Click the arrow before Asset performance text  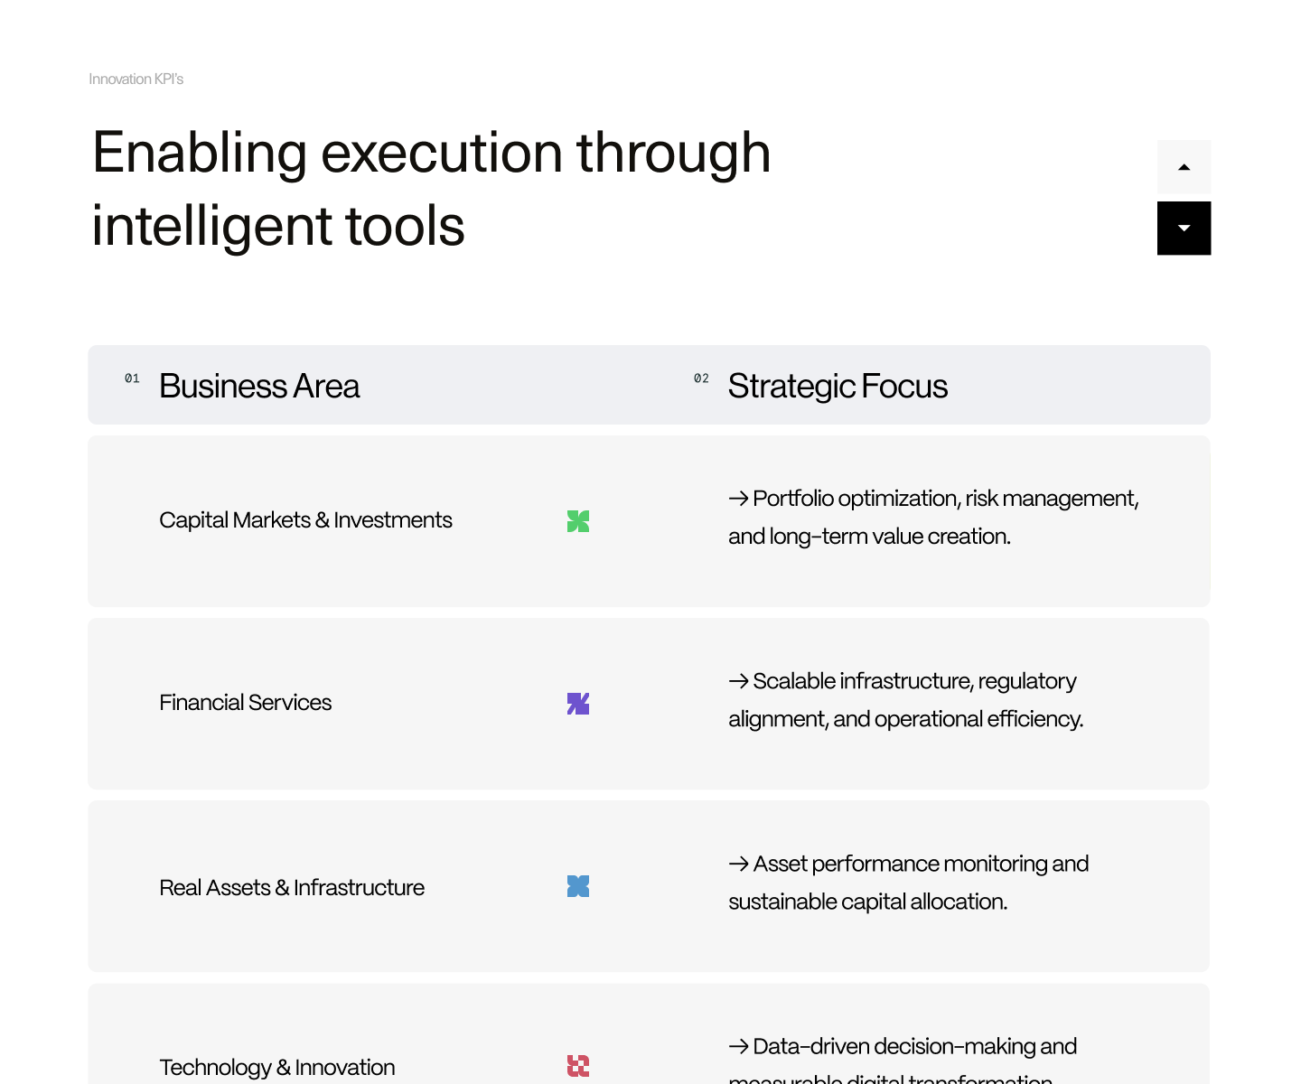pyautogui.click(x=738, y=864)
